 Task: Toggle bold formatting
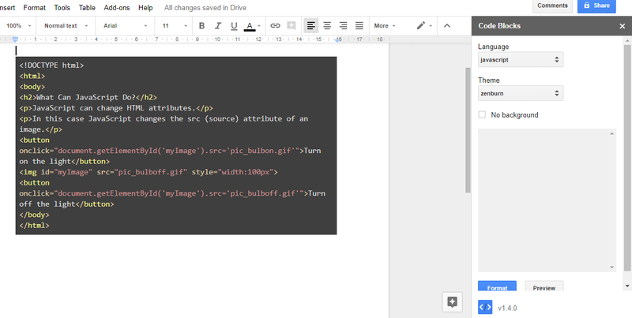202,26
